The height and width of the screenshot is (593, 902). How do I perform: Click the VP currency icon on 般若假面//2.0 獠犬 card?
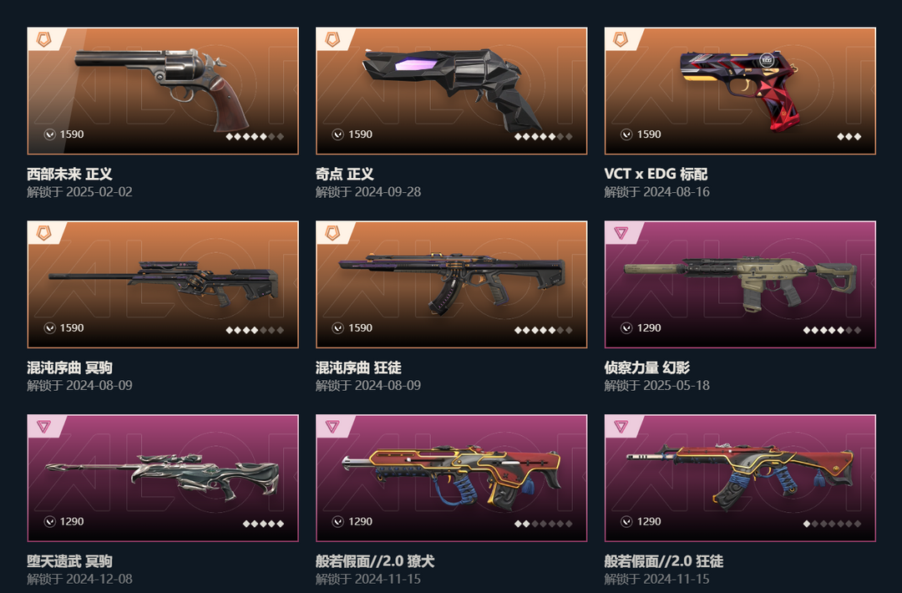point(338,522)
